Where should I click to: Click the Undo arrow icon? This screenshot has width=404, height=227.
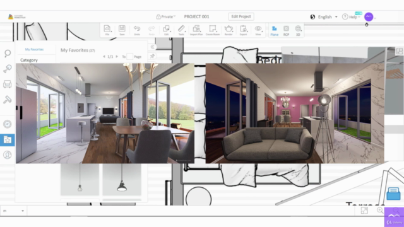(137, 30)
